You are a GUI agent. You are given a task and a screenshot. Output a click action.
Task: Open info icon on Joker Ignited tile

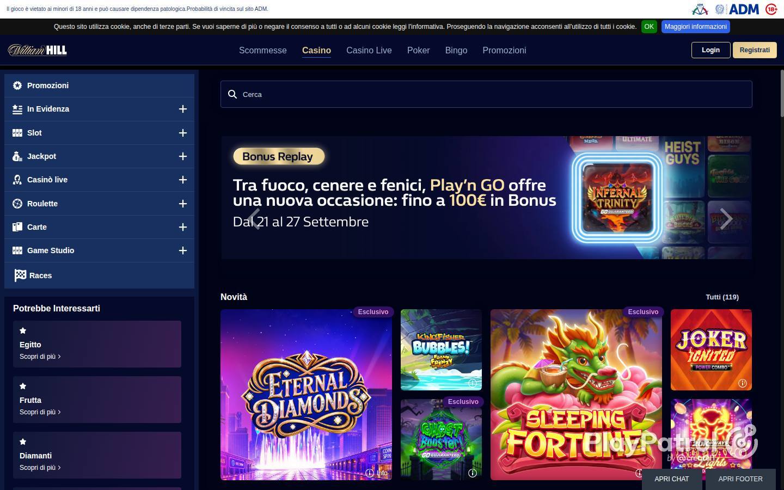point(742,383)
